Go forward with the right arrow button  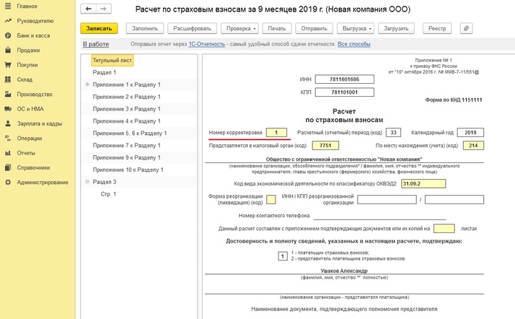point(103,9)
